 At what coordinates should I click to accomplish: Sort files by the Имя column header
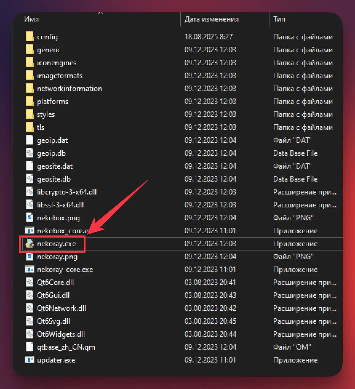pos(31,19)
